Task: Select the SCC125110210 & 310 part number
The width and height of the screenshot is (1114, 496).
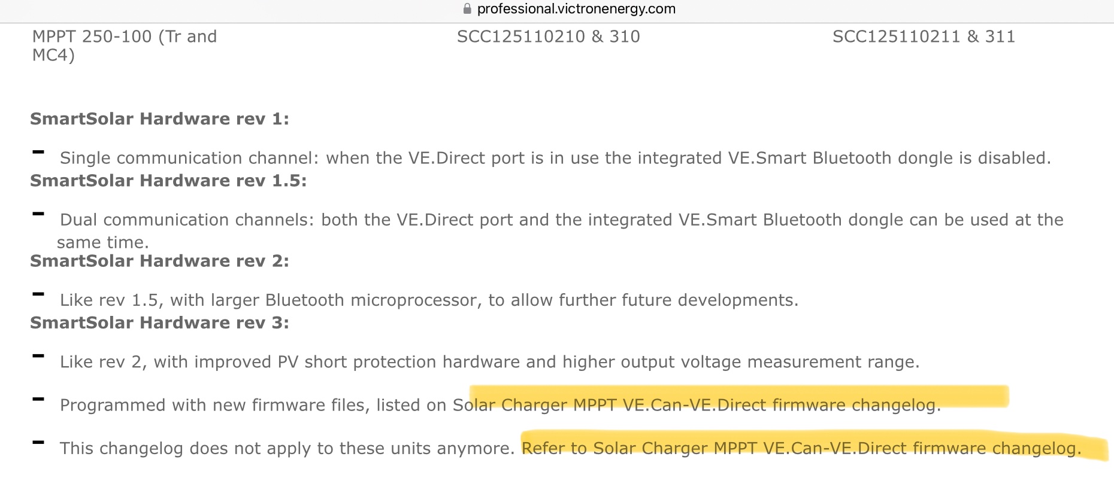Action: point(548,36)
